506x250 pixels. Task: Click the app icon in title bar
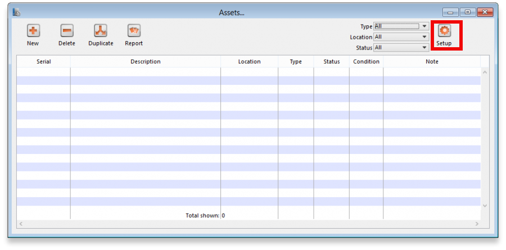(x=16, y=12)
